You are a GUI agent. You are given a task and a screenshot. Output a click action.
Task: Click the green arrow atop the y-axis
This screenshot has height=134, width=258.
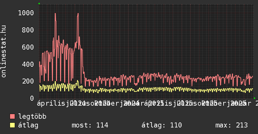tap(39, 3)
